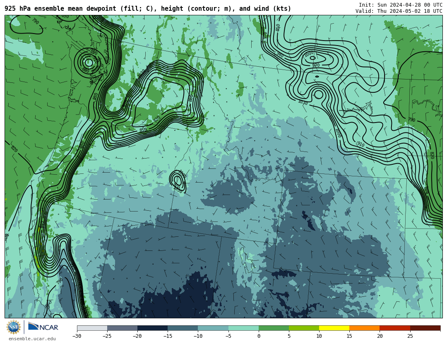447x344 pixels.
Task: Click the 20 colorbar tick label
Action: 380,336
